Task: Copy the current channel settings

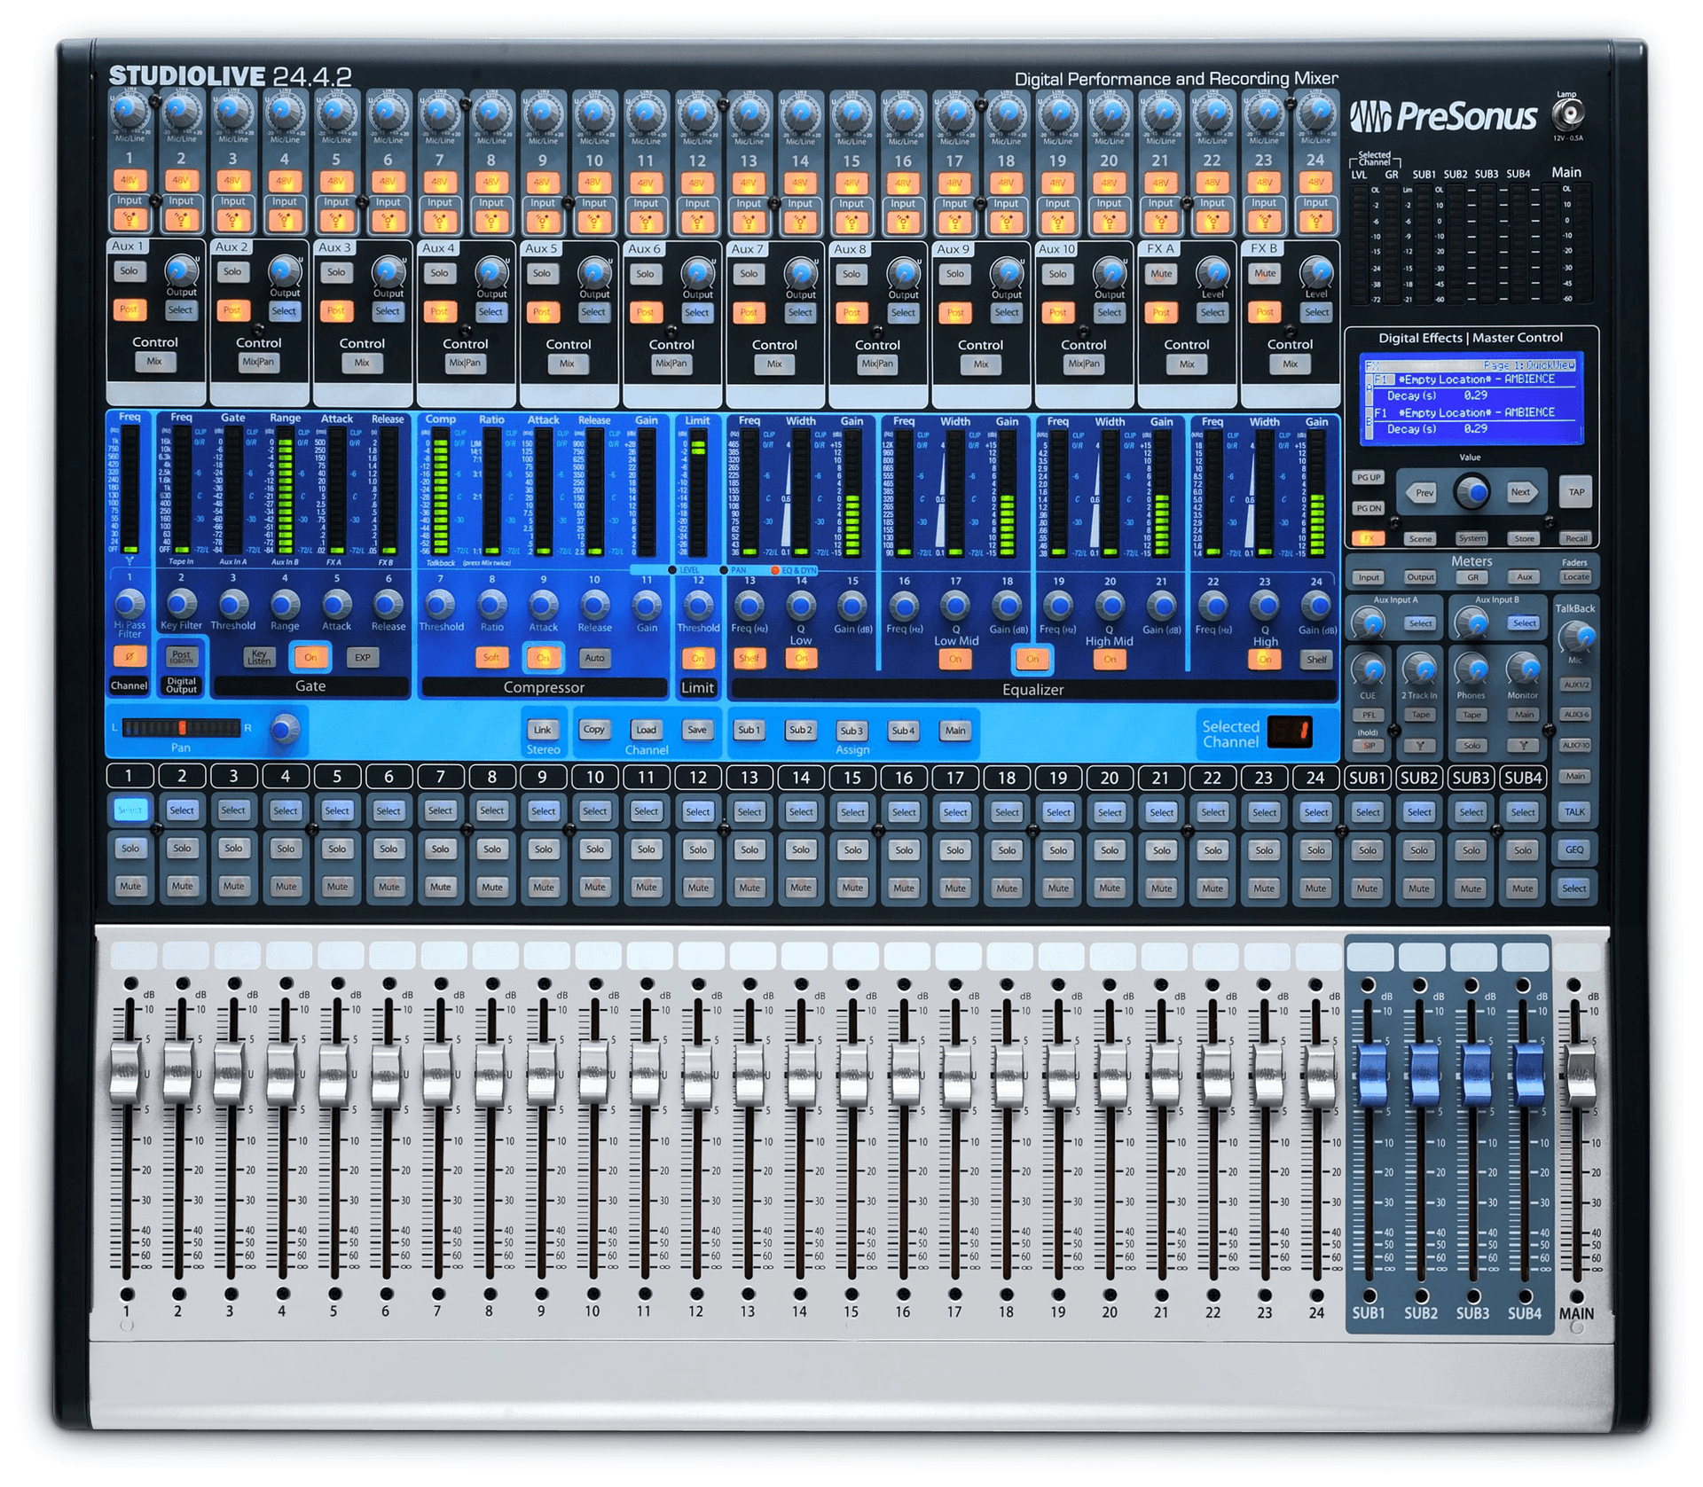Action: click(x=595, y=730)
